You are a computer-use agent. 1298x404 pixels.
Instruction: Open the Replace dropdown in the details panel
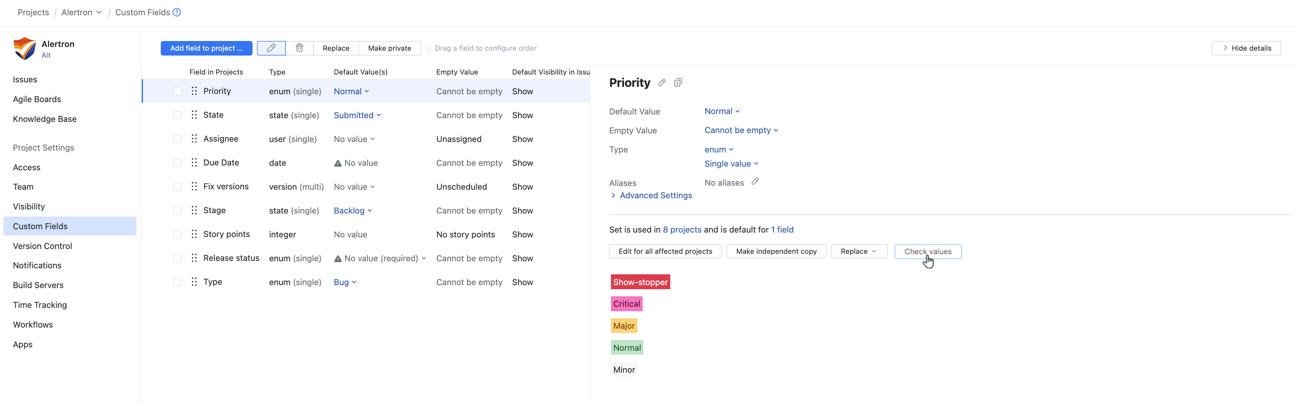(x=859, y=251)
